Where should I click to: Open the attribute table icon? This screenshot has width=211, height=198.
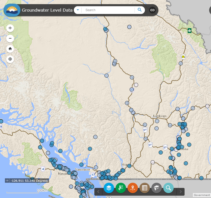[x=145, y=188]
